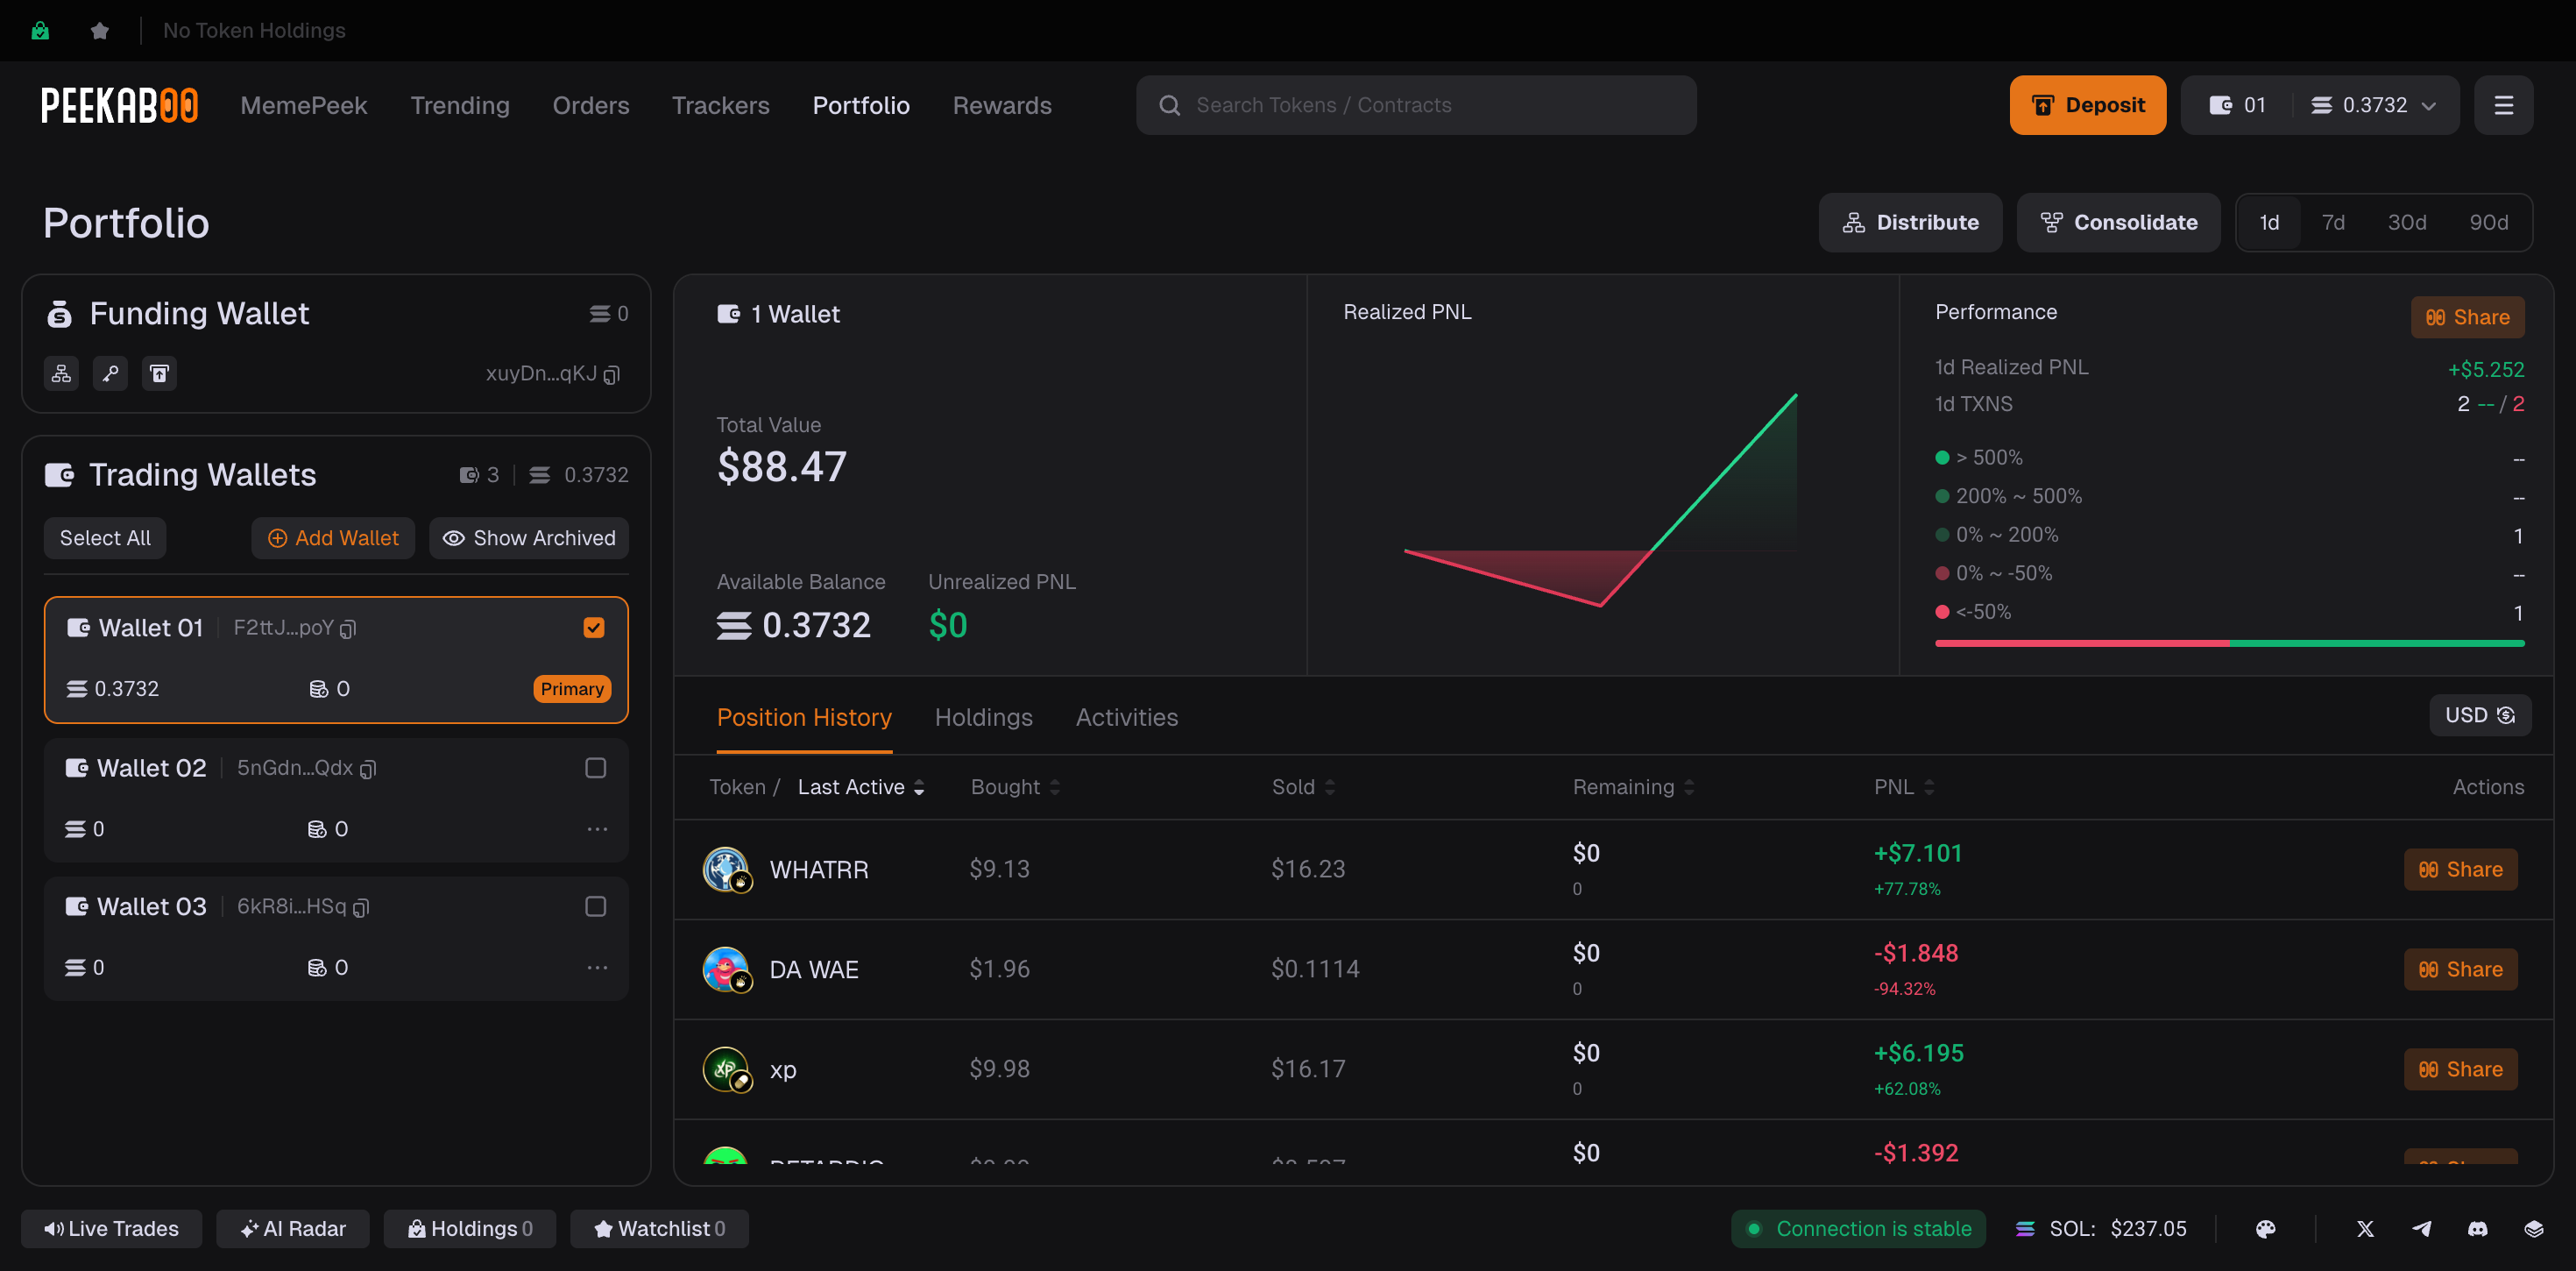The image size is (2576, 1271).
Task: Open the theme palette icon in footer
Action: [x=2265, y=1228]
